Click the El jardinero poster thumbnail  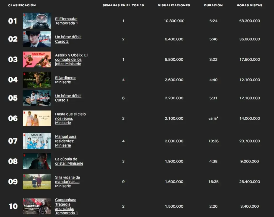coord(37,80)
